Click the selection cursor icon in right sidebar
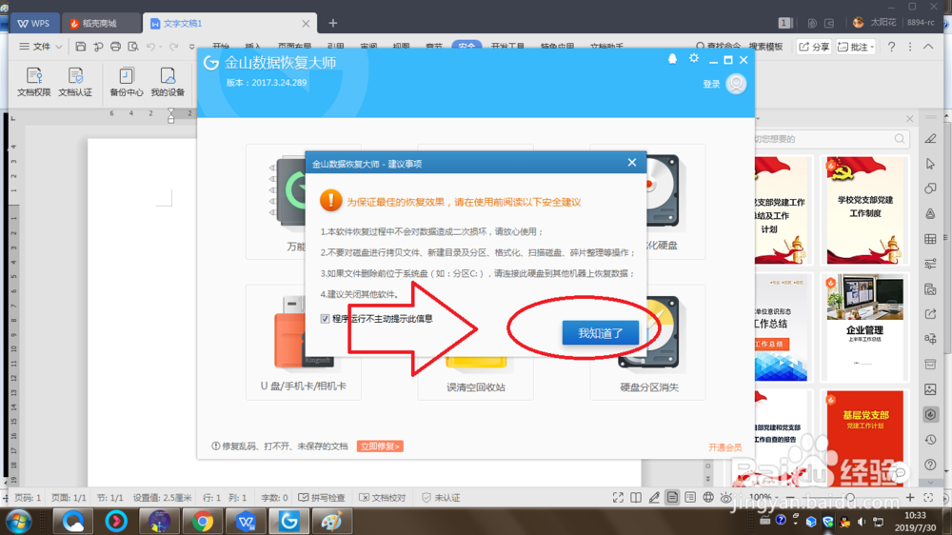The image size is (952, 535). (930, 164)
